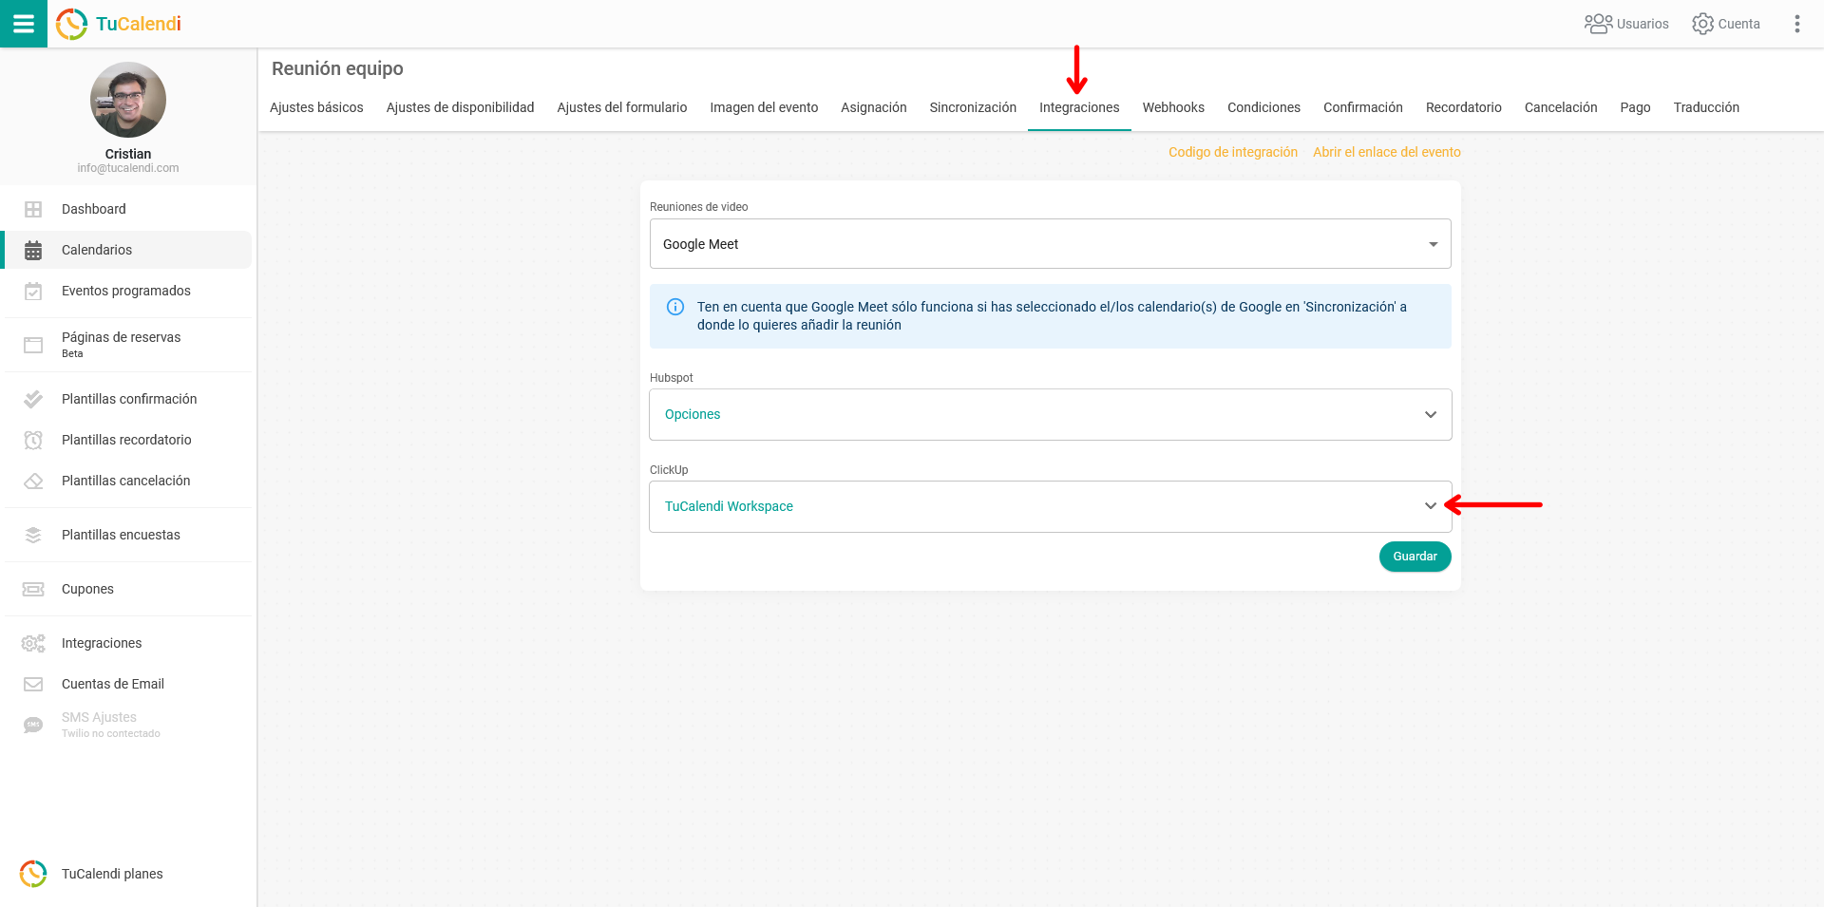Click the Cuentas de Email envelope icon

click(33, 684)
